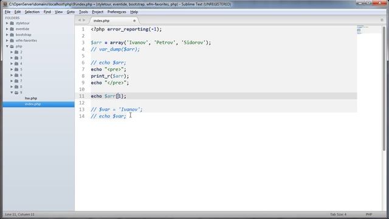
Task: Click folder icon of subfolder 8
Action: pyautogui.click(x=16, y=86)
